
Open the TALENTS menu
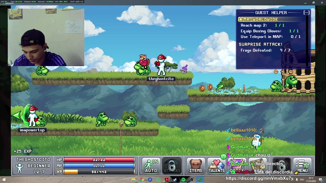[216, 166]
